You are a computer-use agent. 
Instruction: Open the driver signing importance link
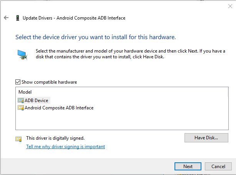(x=65, y=147)
